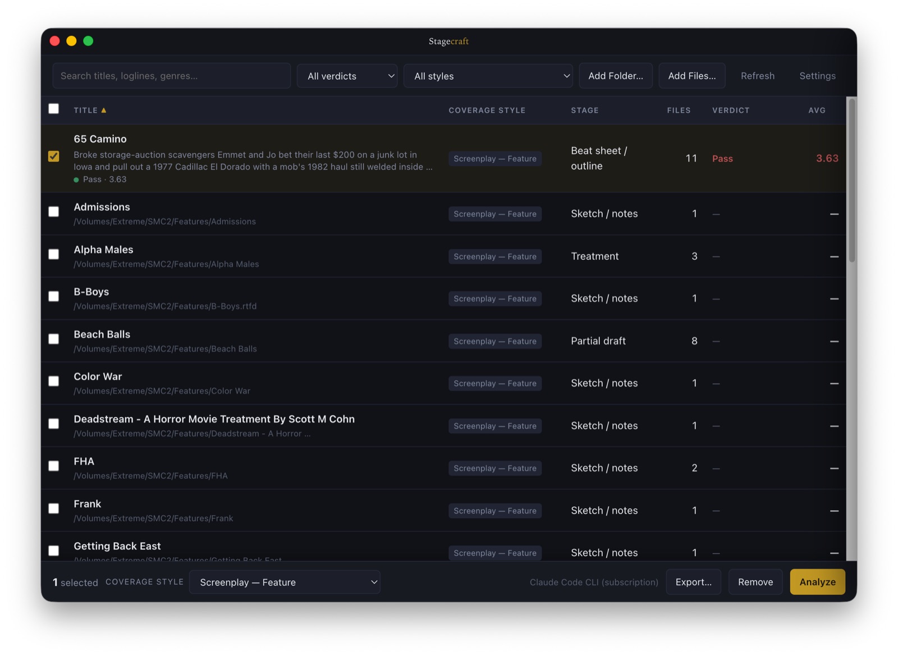Viewport: 898px width, 656px height.
Task: Sort by the Avg column header
Action: [817, 111]
